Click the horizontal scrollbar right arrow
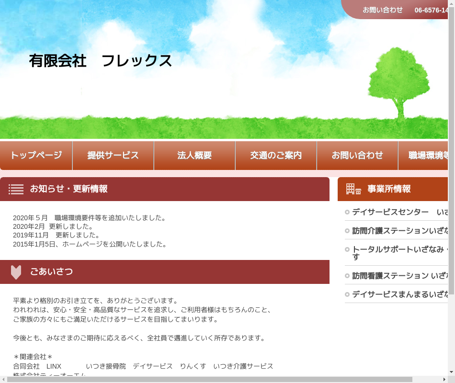Screen dimensions: 455x383 coord(444,380)
